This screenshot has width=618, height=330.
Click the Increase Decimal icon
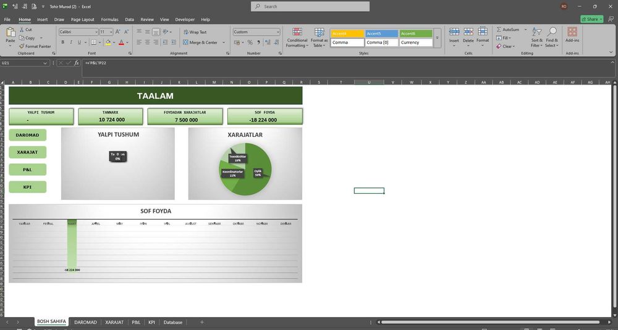[268, 42]
